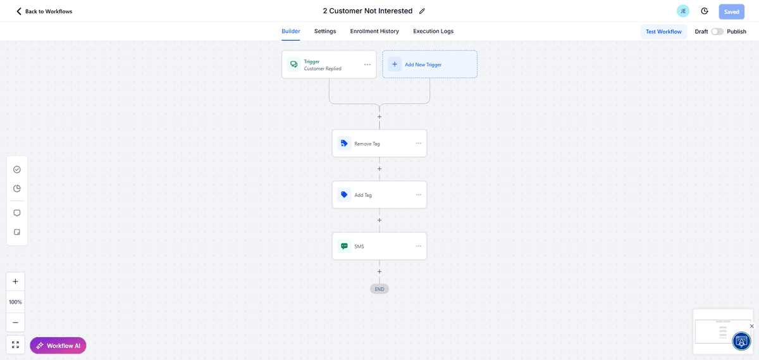The height and width of the screenshot is (360, 759).
Task: Click the checkmark icon in left toolbar
Action: point(17,170)
